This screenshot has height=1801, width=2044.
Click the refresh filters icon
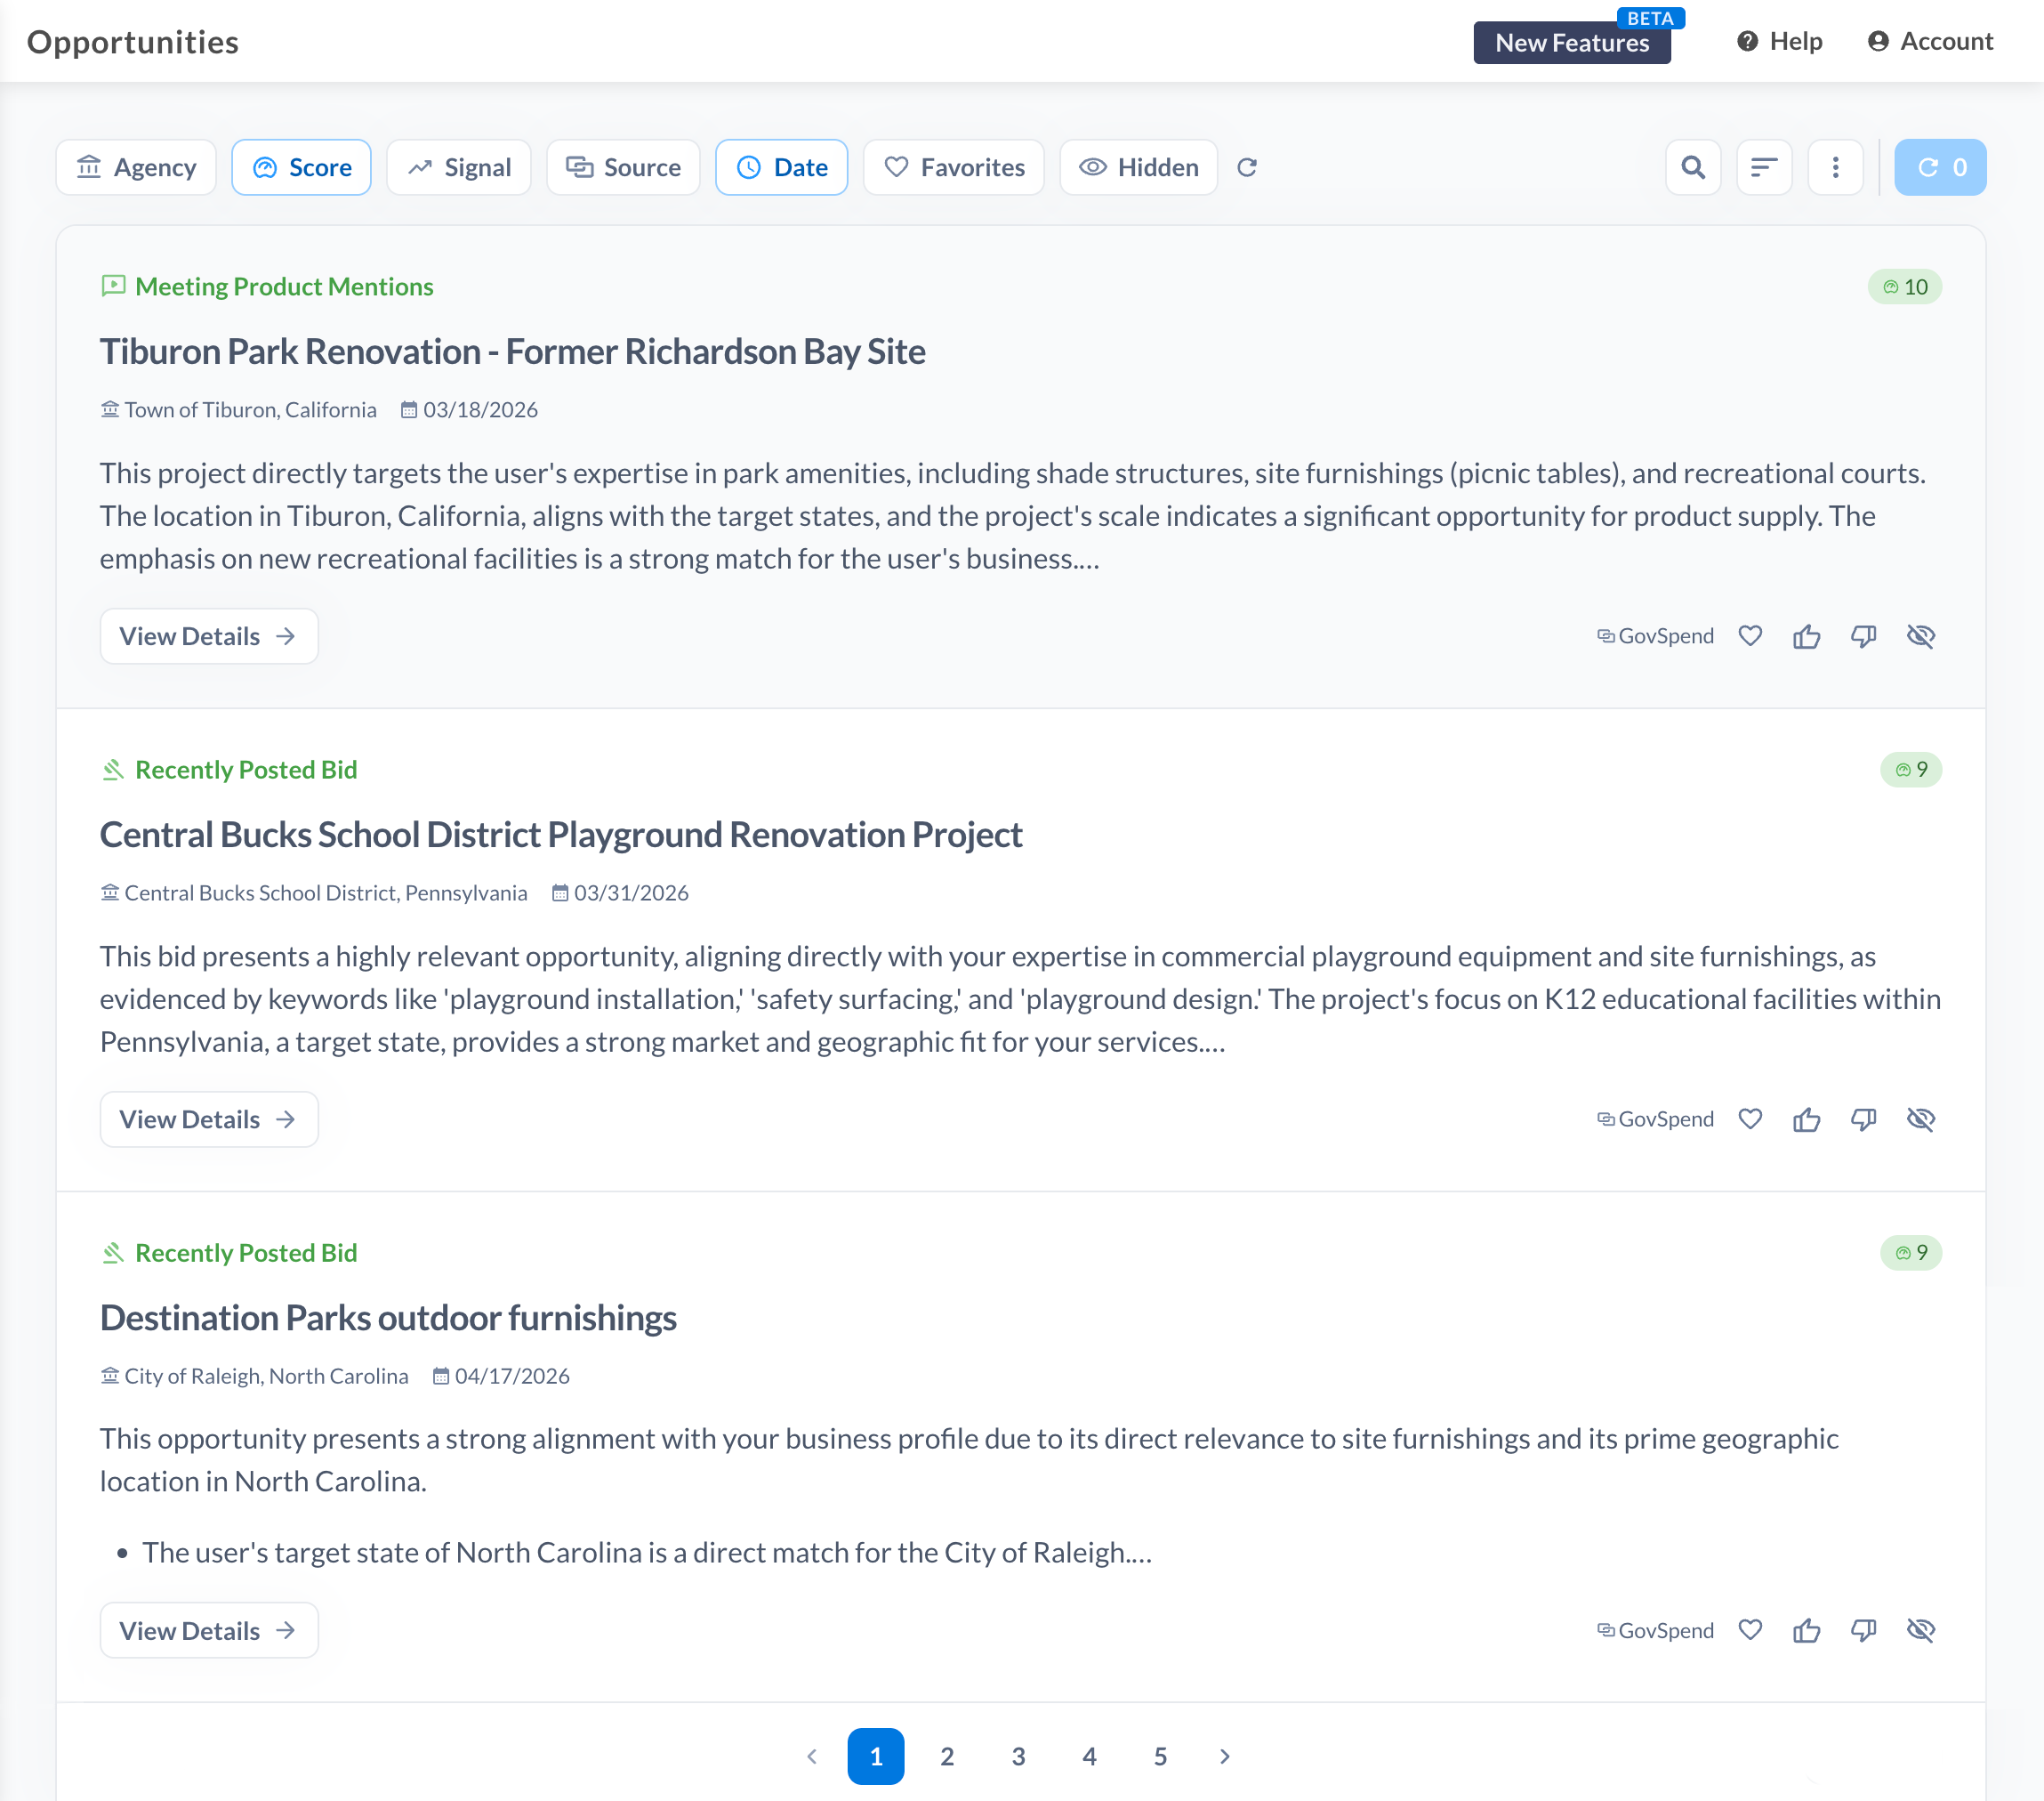[x=1246, y=167]
